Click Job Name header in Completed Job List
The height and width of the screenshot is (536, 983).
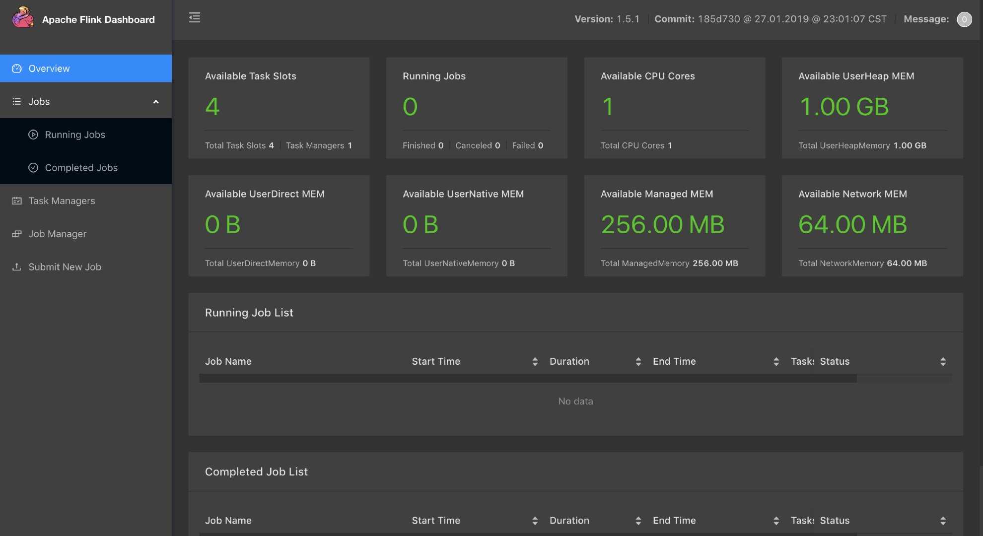pyautogui.click(x=228, y=521)
